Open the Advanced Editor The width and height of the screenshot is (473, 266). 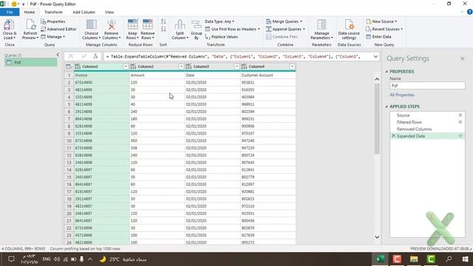pos(58,29)
